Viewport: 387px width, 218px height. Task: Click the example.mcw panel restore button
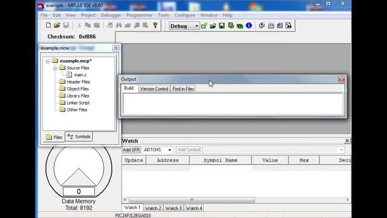(x=115, y=48)
